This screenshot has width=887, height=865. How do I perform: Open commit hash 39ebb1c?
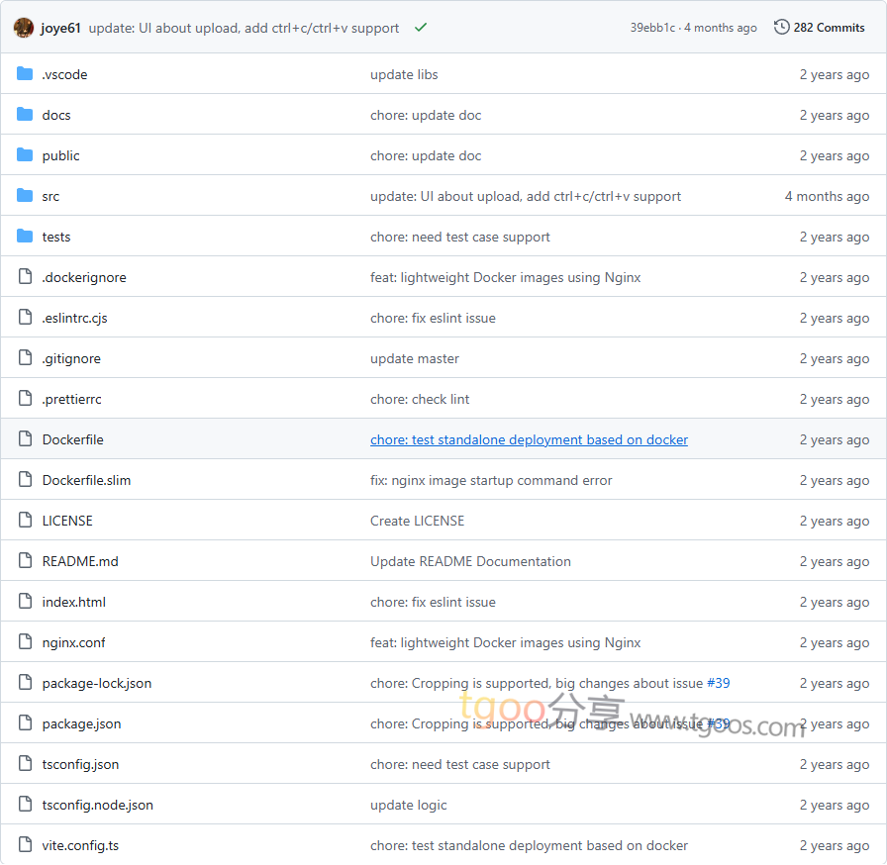pos(652,28)
